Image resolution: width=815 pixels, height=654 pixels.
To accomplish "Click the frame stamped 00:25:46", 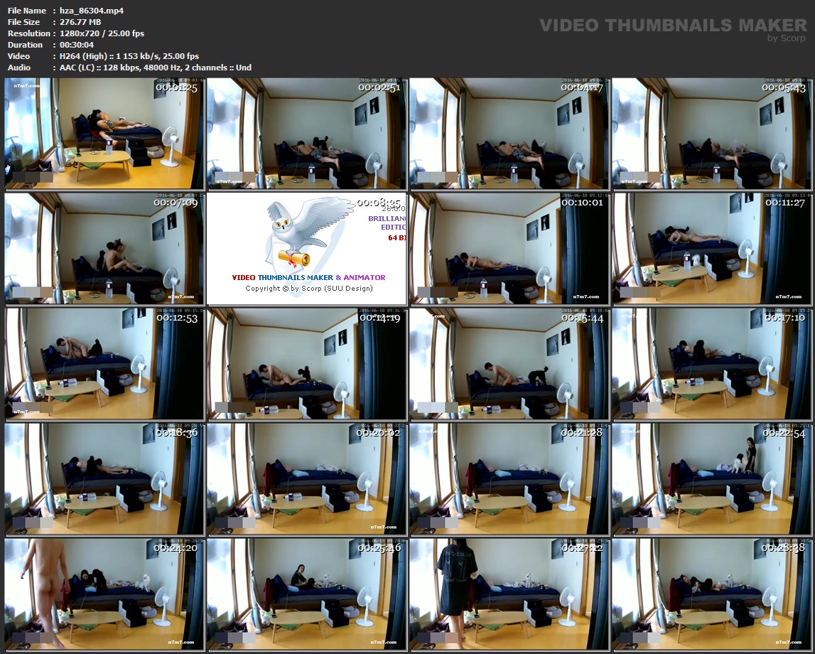I will tap(307, 594).
